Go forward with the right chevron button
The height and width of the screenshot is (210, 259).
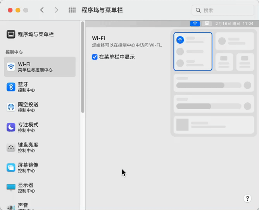pyautogui.click(x=56, y=10)
